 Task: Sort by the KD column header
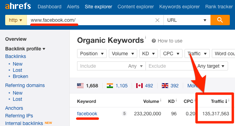[x=171, y=101]
